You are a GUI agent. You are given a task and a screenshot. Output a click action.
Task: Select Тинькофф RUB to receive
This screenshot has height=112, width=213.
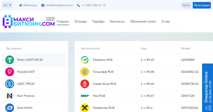click(x=103, y=72)
